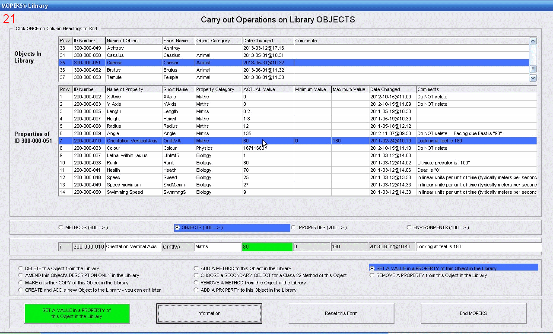Image resolution: width=553 pixels, height=334 pixels.
Task: Click the Information button
Action: pos(209,313)
